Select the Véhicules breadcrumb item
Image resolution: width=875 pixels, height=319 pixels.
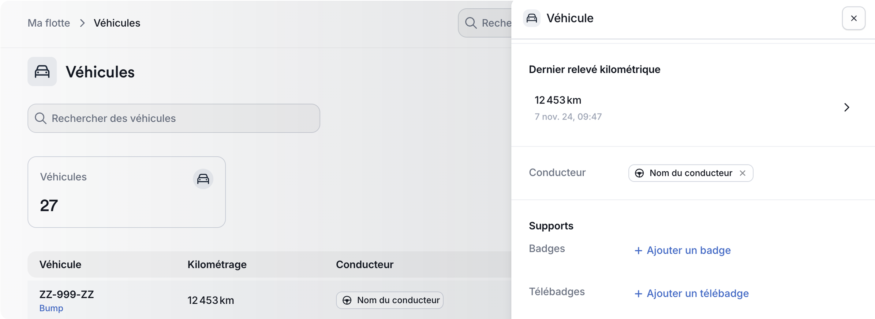pos(117,23)
